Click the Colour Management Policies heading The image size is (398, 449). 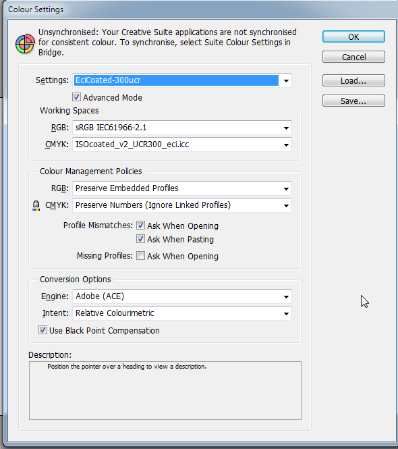click(x=90, y=171)
